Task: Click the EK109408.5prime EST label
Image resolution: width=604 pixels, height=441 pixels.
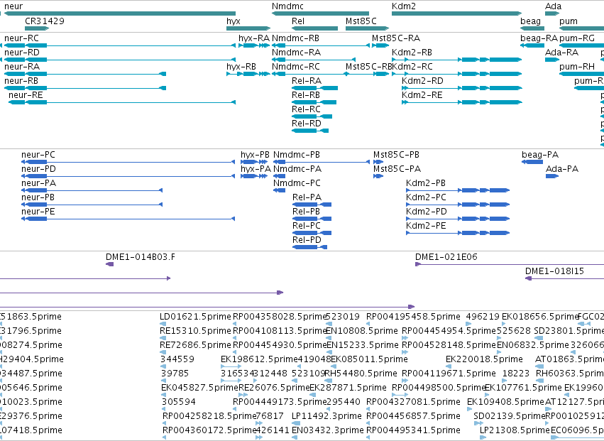Action: tap(506, 402)
